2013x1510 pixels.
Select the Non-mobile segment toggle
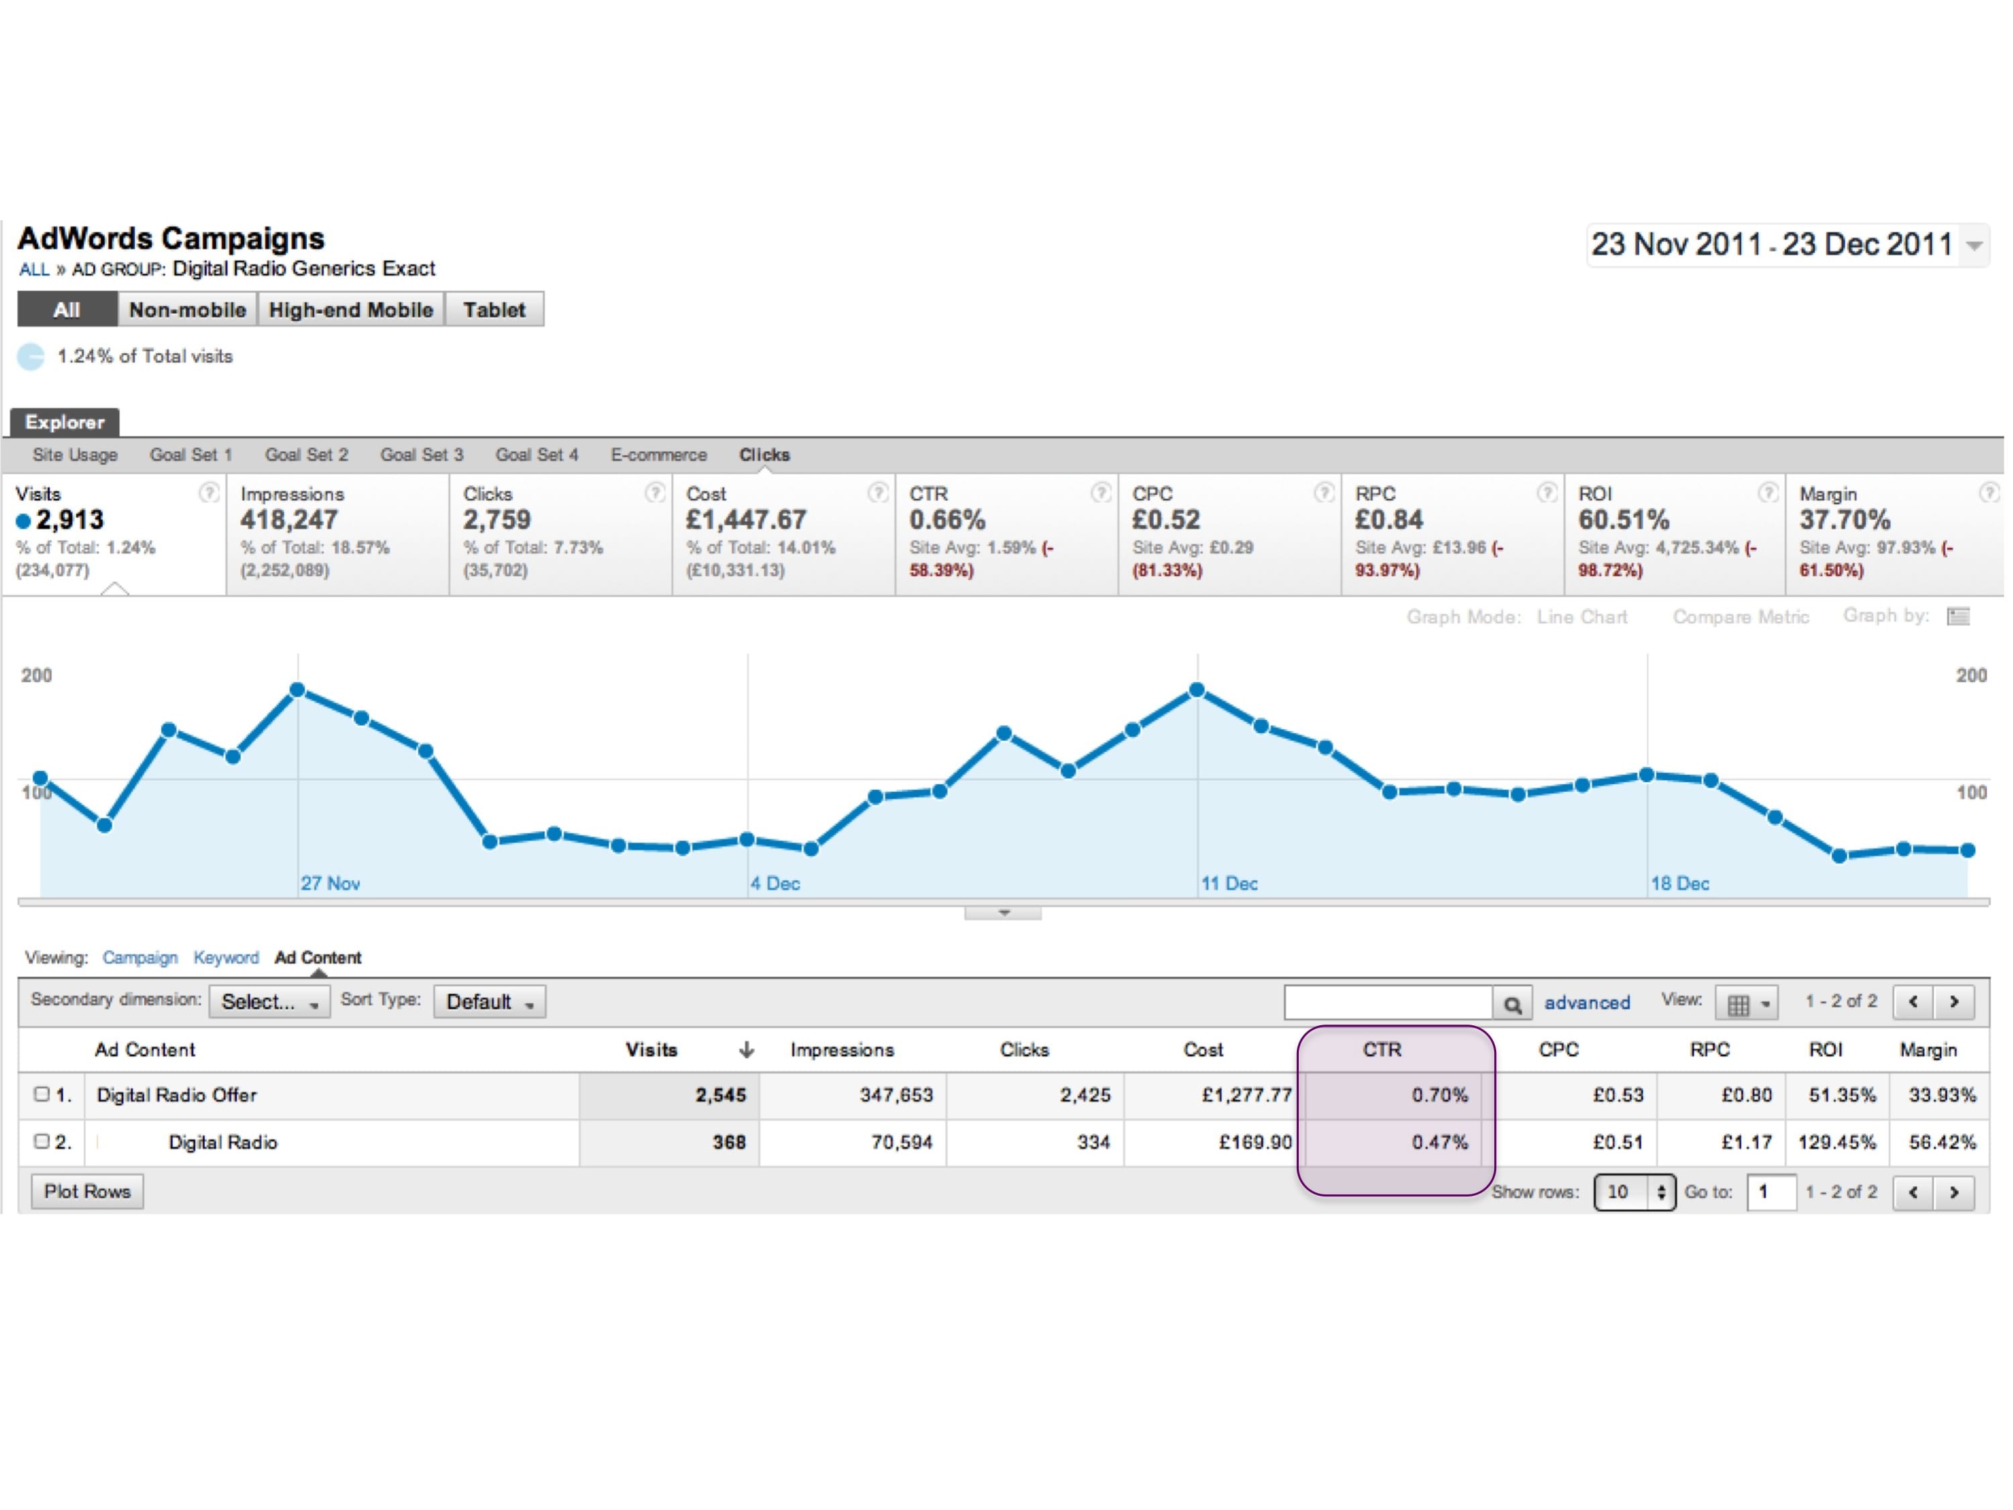click(x=187, y=310)
